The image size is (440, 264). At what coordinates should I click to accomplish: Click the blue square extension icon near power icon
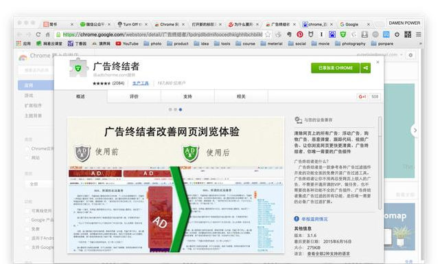[386, 34]
